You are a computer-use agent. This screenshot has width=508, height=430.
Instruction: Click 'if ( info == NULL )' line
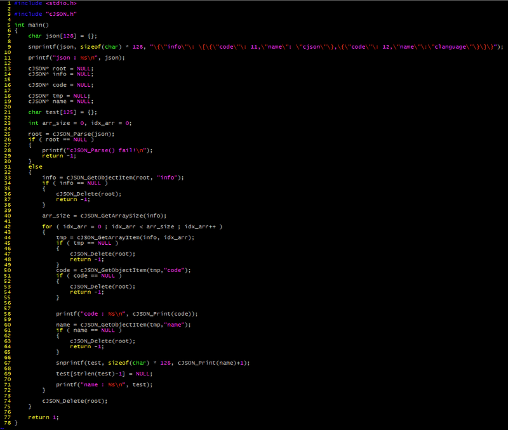[75, 183]
